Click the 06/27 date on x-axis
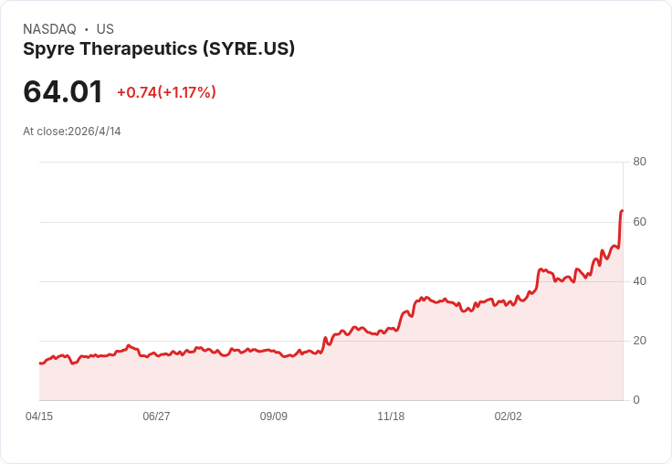This screenshot has height=464, width=672. 156,417
